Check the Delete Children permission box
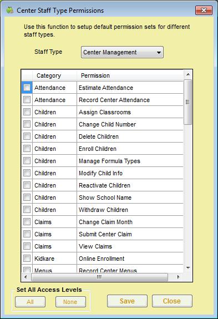Screen dimensions: 218x319 (x=27, y=136)
